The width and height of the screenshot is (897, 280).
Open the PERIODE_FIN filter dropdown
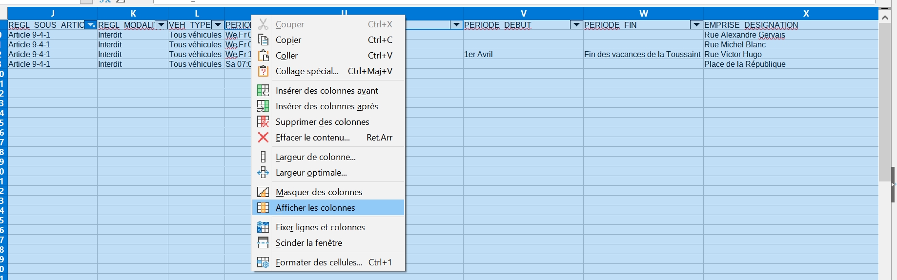(x=696, y=25)
